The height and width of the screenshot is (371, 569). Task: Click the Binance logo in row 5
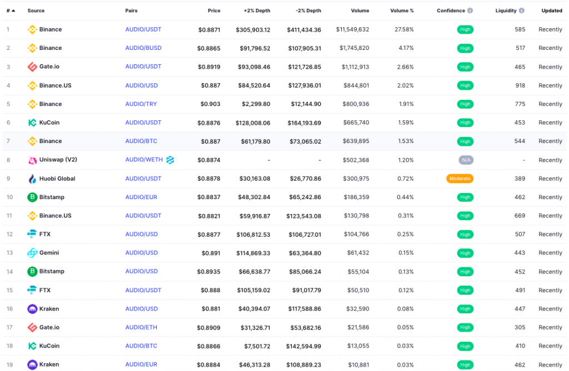coord(32,104)
